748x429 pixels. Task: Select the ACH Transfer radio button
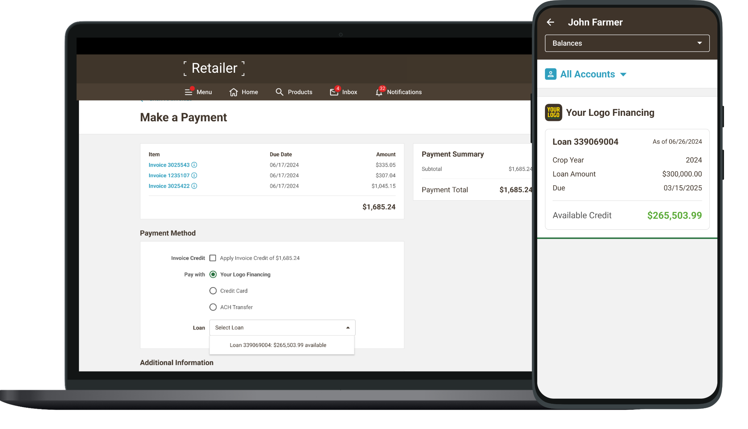pos(213,307)
